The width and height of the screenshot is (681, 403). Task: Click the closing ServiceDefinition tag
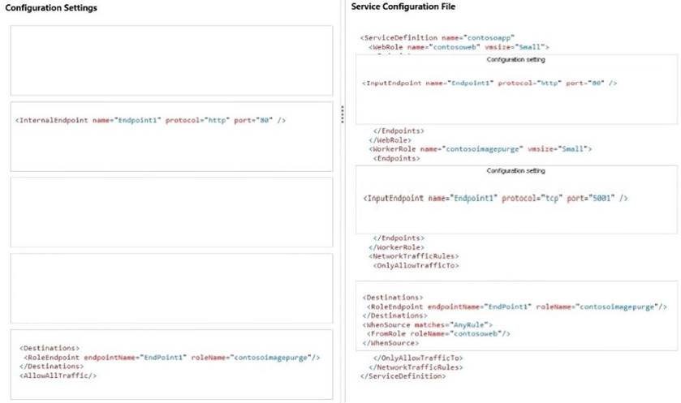click(403, 376)
